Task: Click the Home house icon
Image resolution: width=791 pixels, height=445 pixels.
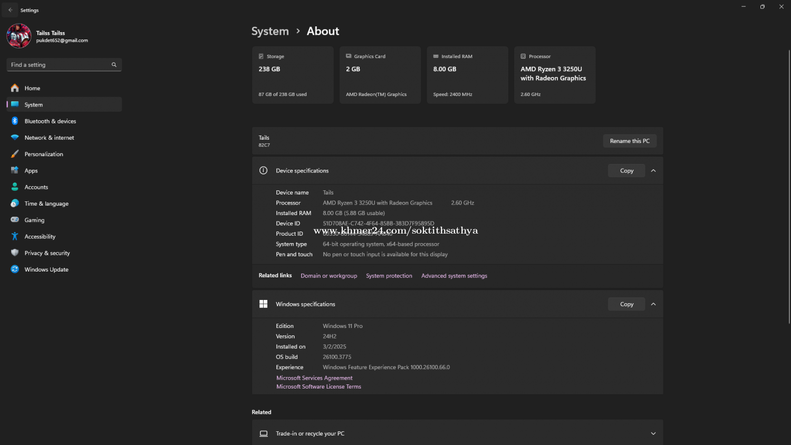Action: pos(15,88)
